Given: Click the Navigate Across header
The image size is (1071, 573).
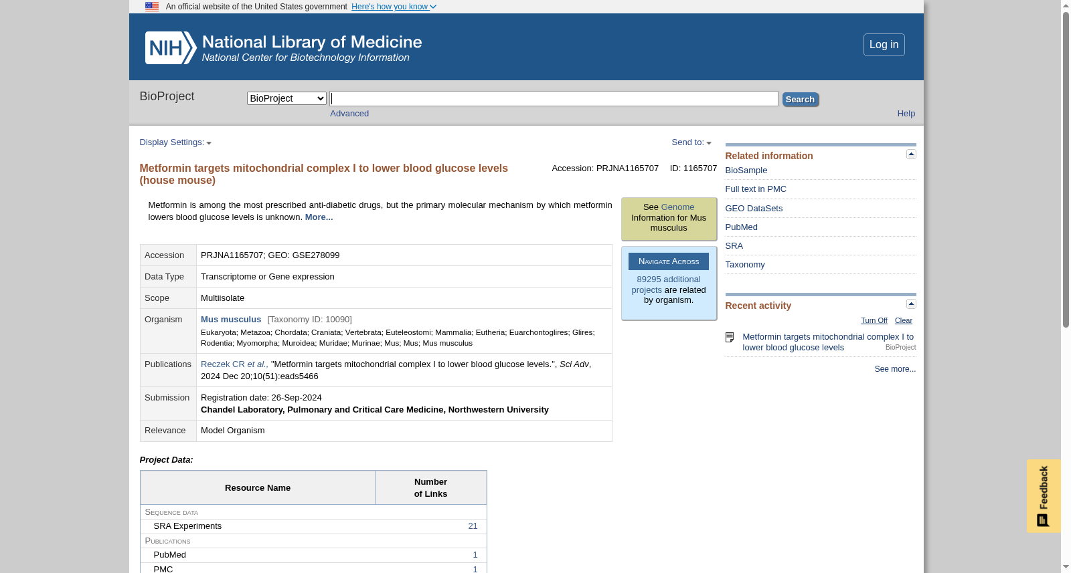Looking at the screenshot, I should pyautogui.click(x=668, y=261).
